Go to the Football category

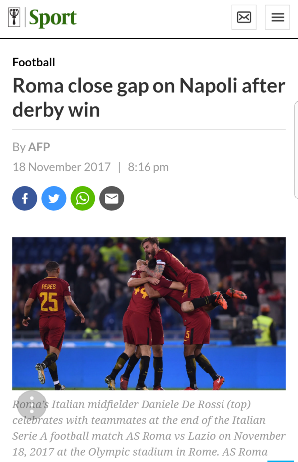[34, 62]
